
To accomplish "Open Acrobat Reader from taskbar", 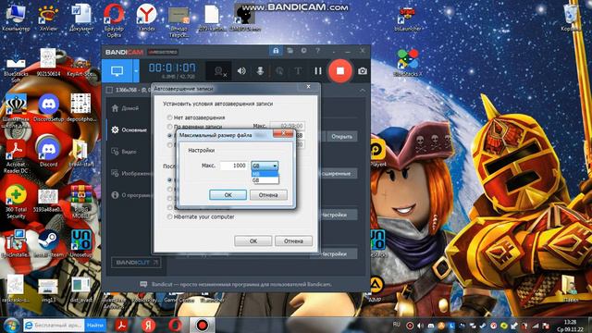I will click(x=121, y=325).
